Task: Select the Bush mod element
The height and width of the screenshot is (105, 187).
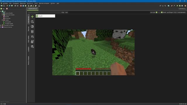Action: pos(45,16)
